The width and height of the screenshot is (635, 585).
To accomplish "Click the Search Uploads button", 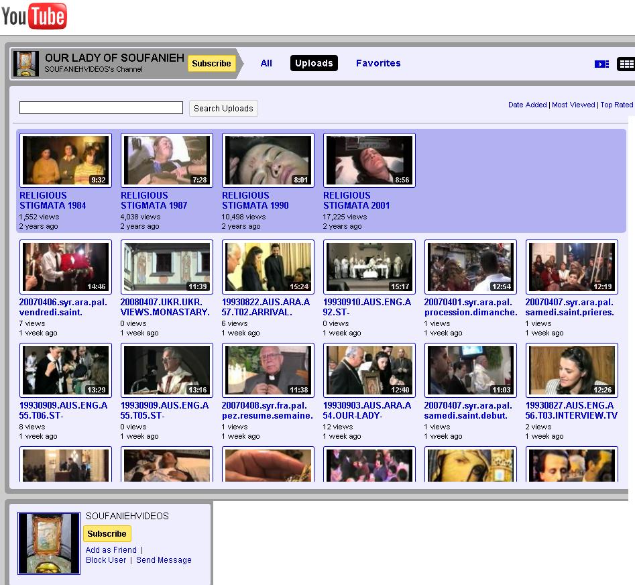I will click(x=223, y=109).
